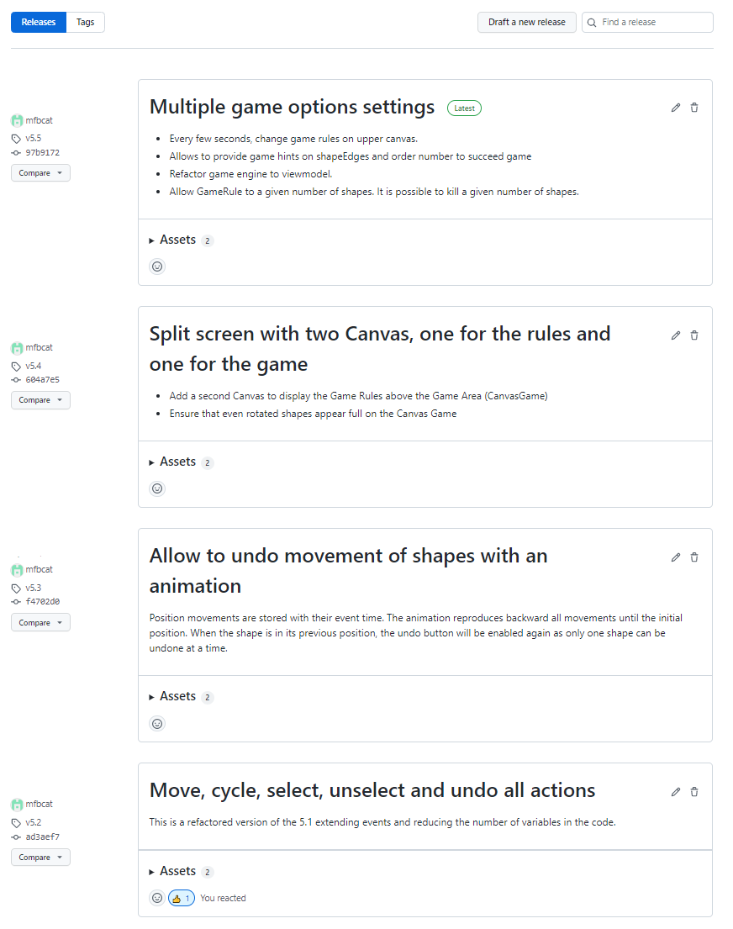Image resolution: width=733 pixels, height=929 pixels.
Task: Open Compare dropdown next to v5.2
Action: pos(40,858)
